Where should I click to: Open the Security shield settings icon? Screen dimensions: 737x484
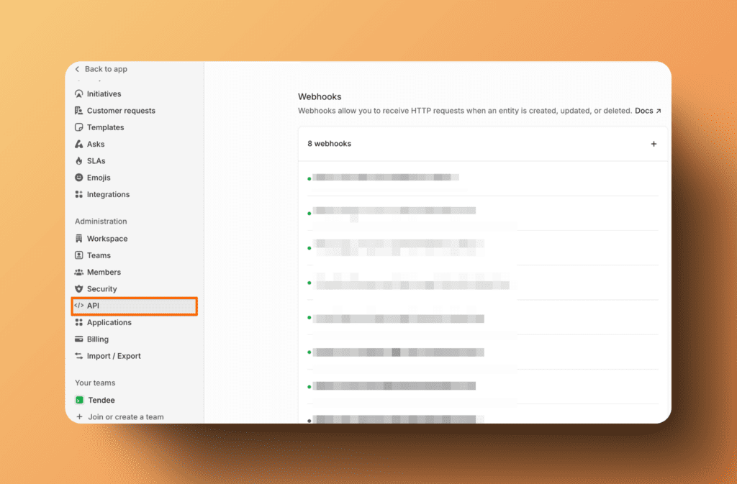pos(79,288)
